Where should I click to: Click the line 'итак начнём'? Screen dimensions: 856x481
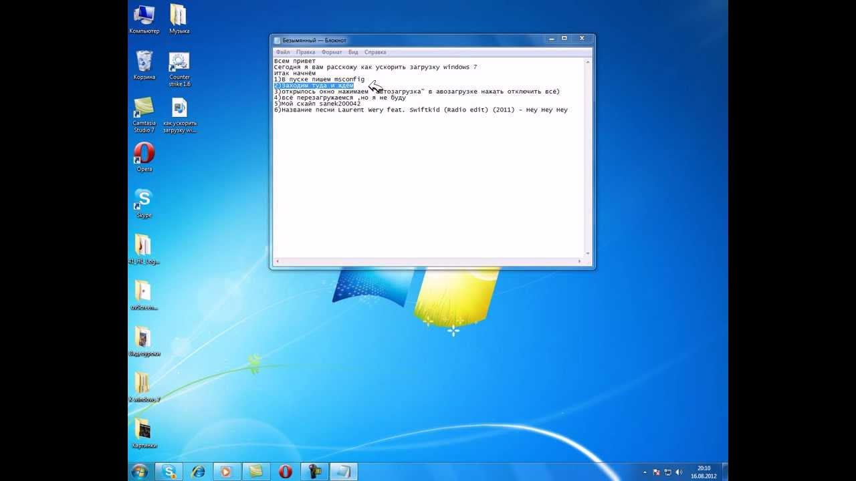coord(295,73)
